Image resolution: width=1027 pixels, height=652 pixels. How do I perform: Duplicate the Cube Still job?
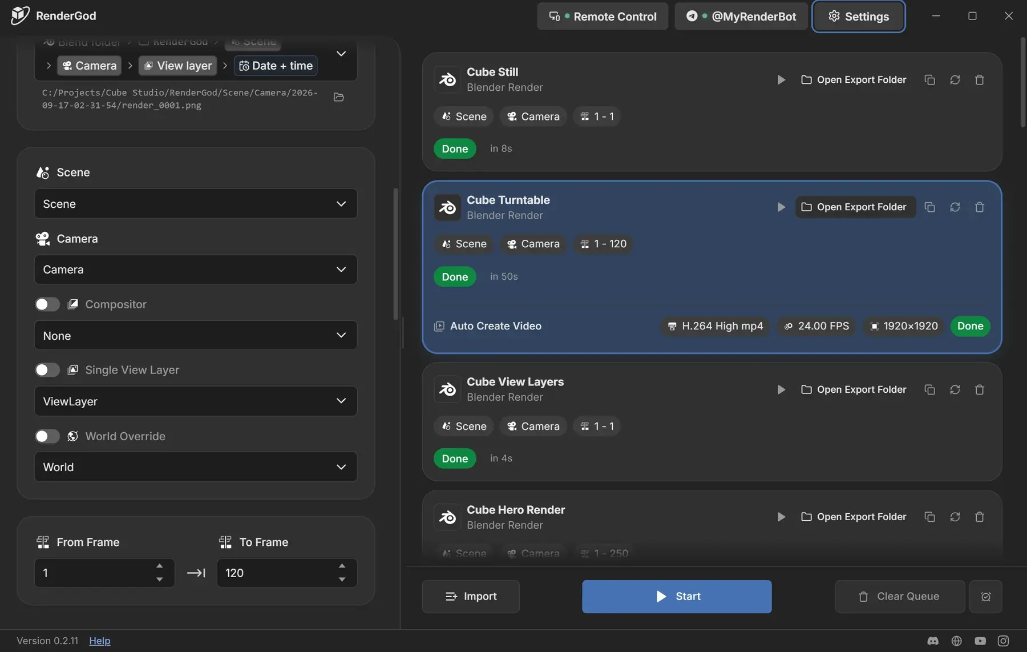pyautogui.click(x=929, y=80)
